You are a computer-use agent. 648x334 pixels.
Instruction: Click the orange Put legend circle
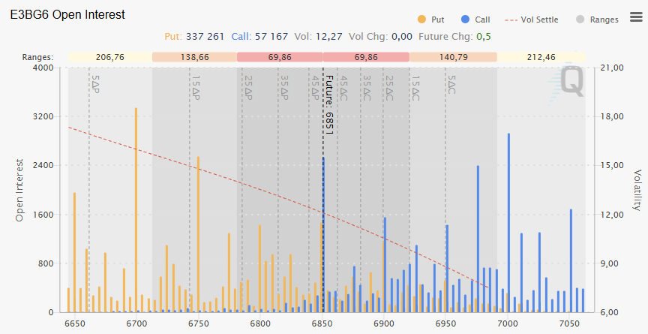(421, 20)
